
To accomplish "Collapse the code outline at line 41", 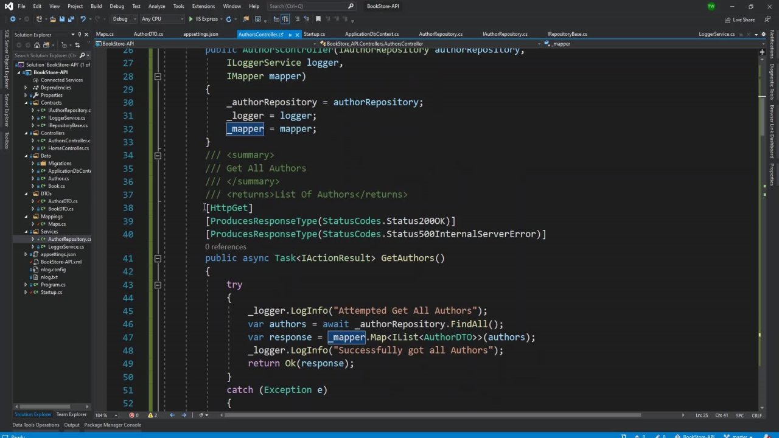I will pyautogui.click(x=157, y=259).
